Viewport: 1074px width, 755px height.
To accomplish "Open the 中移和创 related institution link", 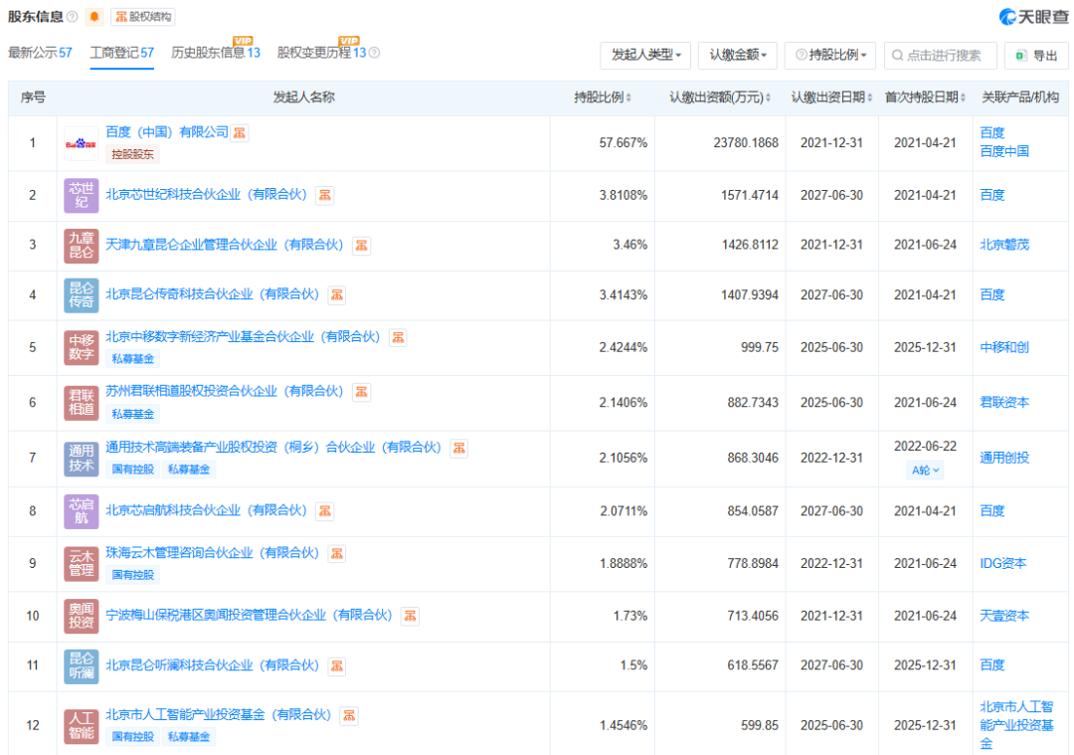I will click(1004, 347).
